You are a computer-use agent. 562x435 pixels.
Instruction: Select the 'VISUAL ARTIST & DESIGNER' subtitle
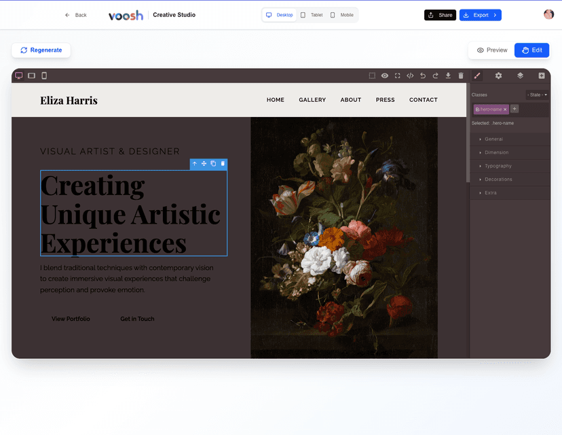110,152
